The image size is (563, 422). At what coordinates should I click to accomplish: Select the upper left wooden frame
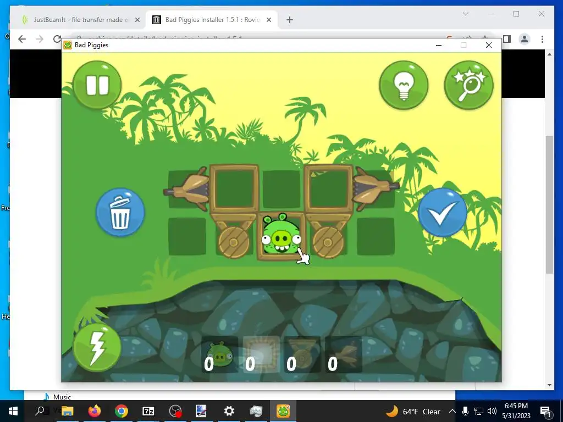coord(234,189)
